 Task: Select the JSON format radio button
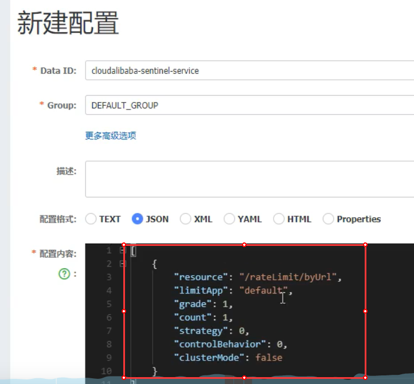pyautogui.click(x=137, y=219)
